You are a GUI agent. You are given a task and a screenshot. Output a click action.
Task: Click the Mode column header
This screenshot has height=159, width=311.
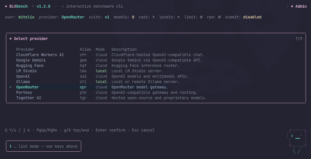[x=100, y=50]
